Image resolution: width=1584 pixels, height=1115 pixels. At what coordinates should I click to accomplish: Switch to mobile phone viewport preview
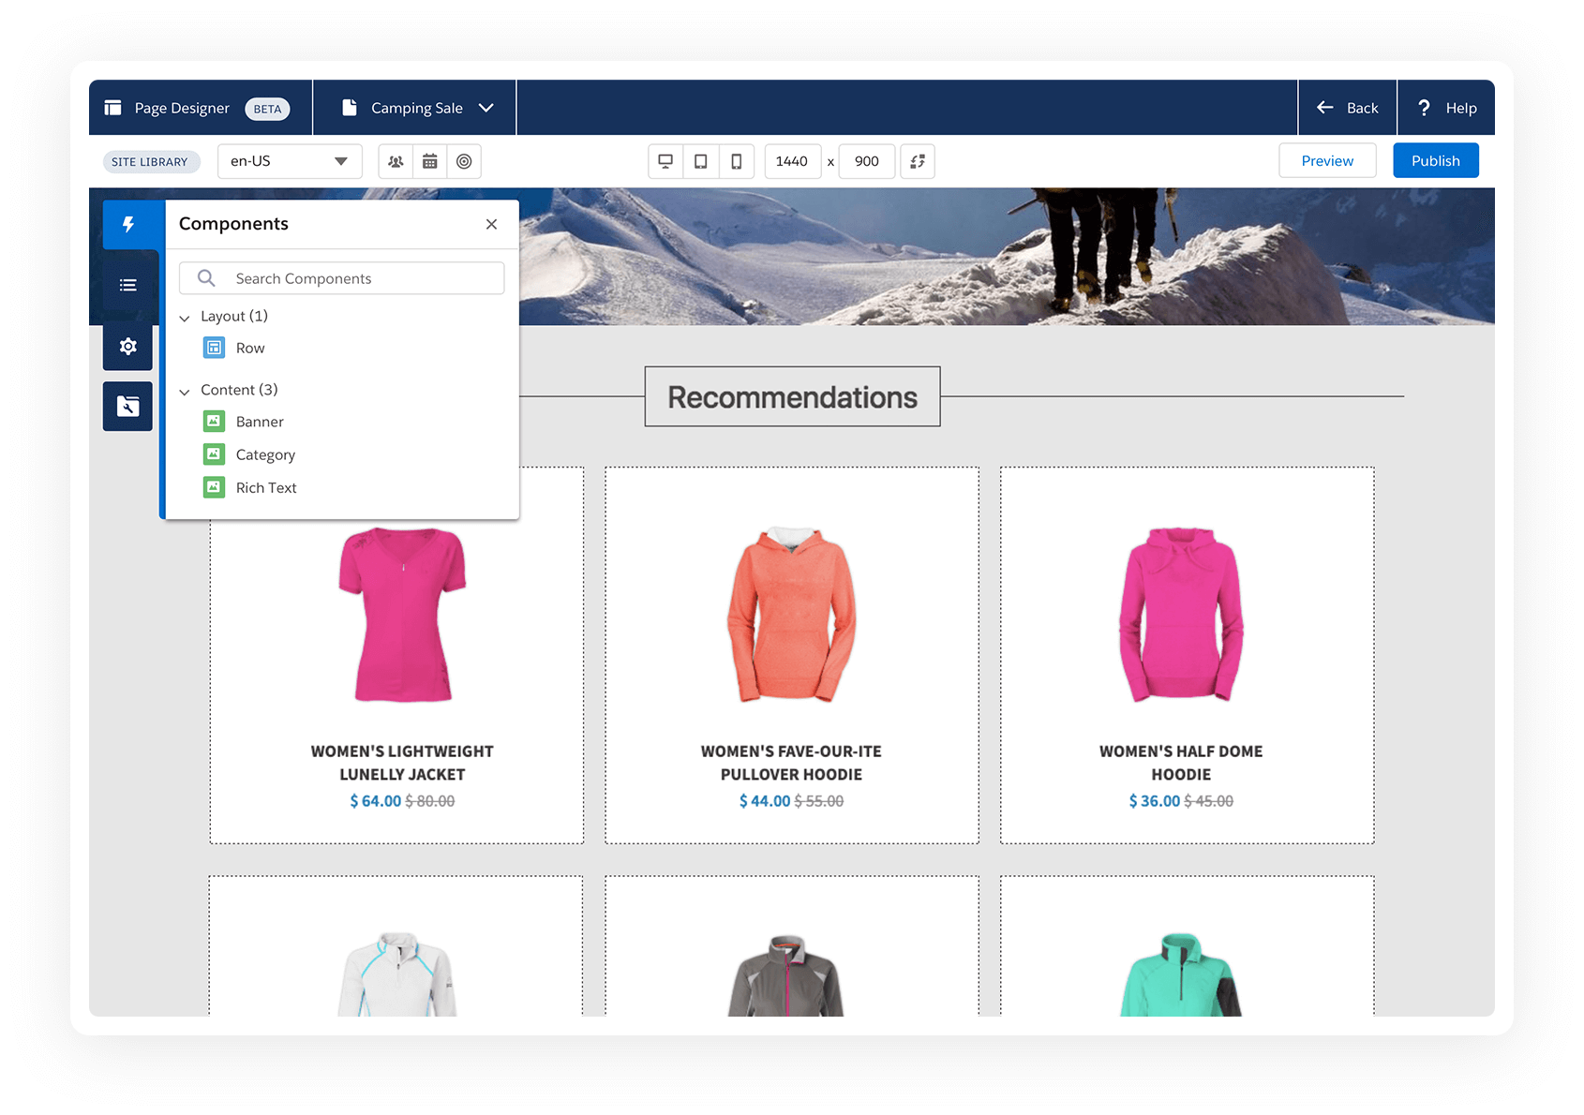(x=737, y=161)
